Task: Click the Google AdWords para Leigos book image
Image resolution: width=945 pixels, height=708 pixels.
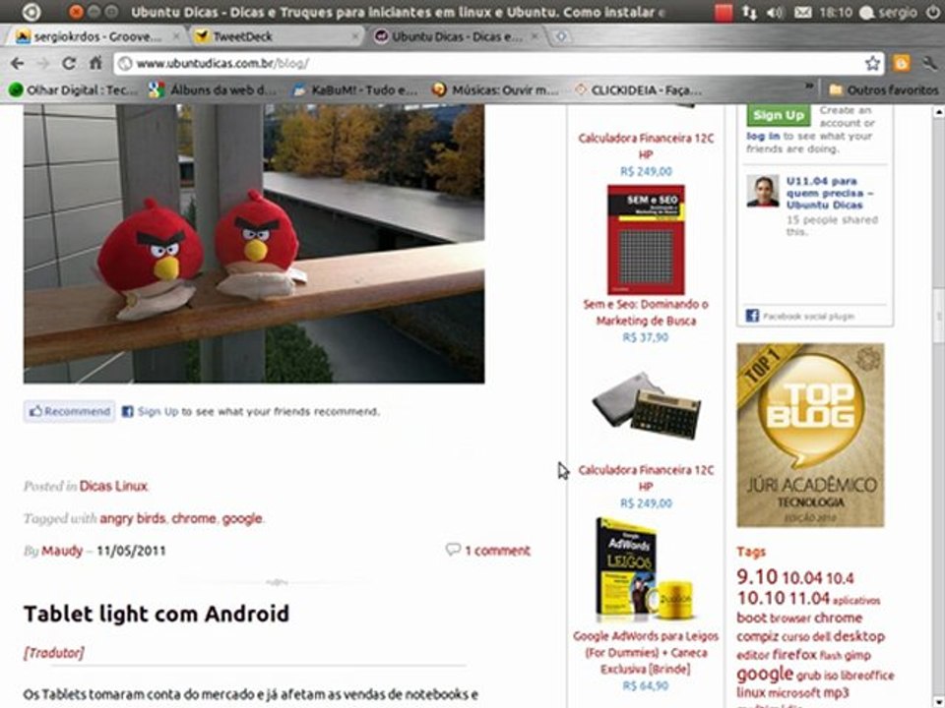Action: pos(646,569)
